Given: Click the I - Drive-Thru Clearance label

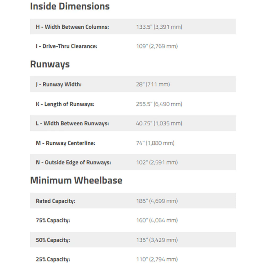Looking at the screenshot, I should pos(67,46).
